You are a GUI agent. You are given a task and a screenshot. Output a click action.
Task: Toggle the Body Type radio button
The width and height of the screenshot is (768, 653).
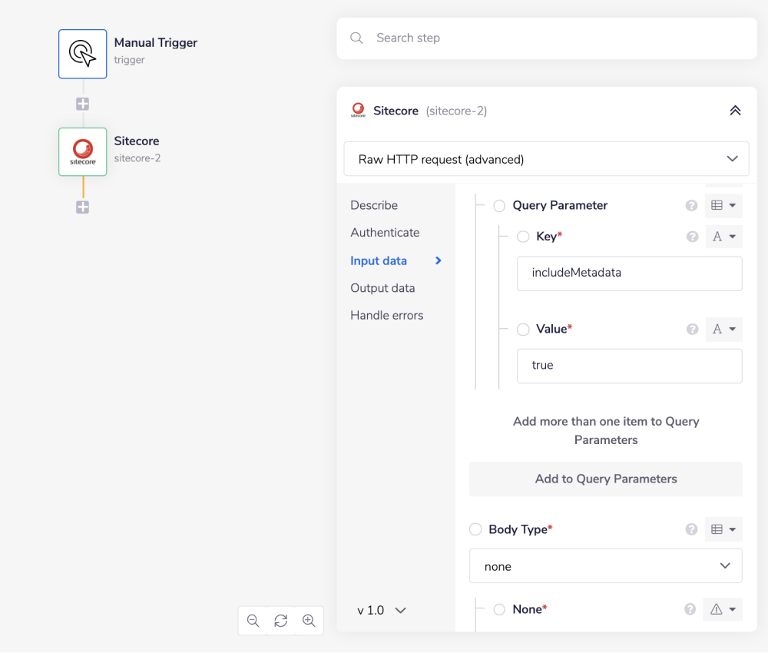point(475,529)
